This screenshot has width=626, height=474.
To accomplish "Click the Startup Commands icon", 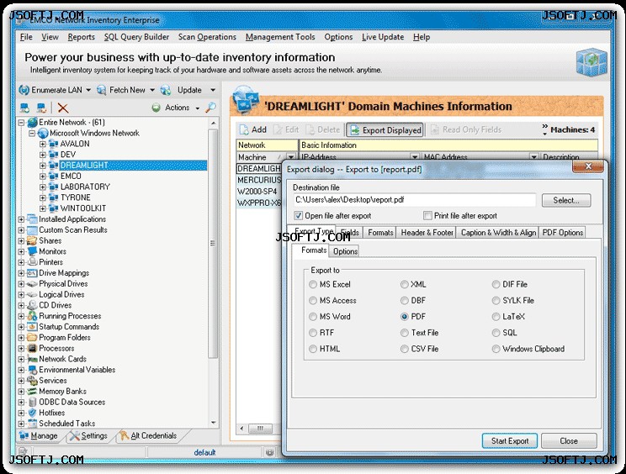I will (32, 327).
